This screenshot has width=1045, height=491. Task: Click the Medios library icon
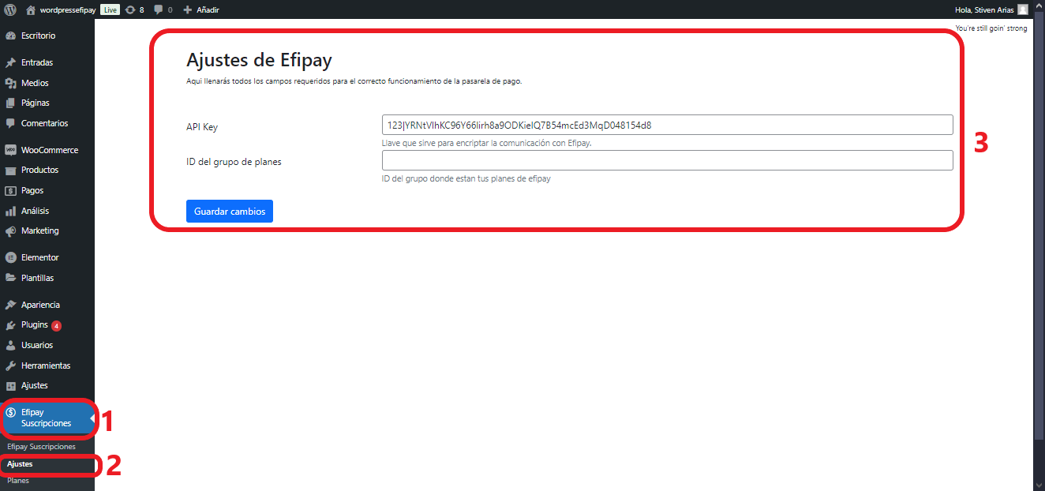tap(11, 82)
